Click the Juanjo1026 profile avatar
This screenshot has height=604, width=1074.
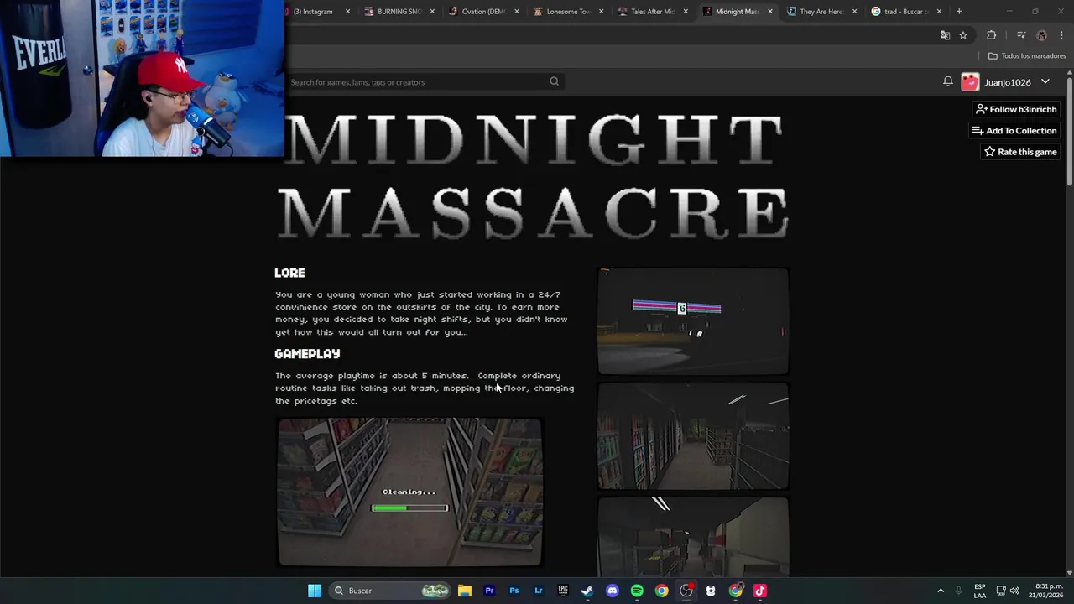970,82
